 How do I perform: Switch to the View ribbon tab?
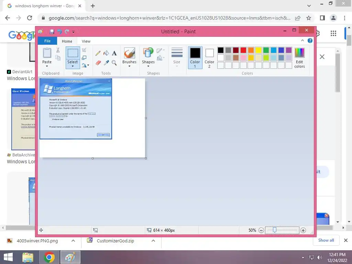click(x=86, y=41)
